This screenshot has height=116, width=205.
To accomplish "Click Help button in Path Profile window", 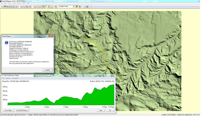I will 100,110.
